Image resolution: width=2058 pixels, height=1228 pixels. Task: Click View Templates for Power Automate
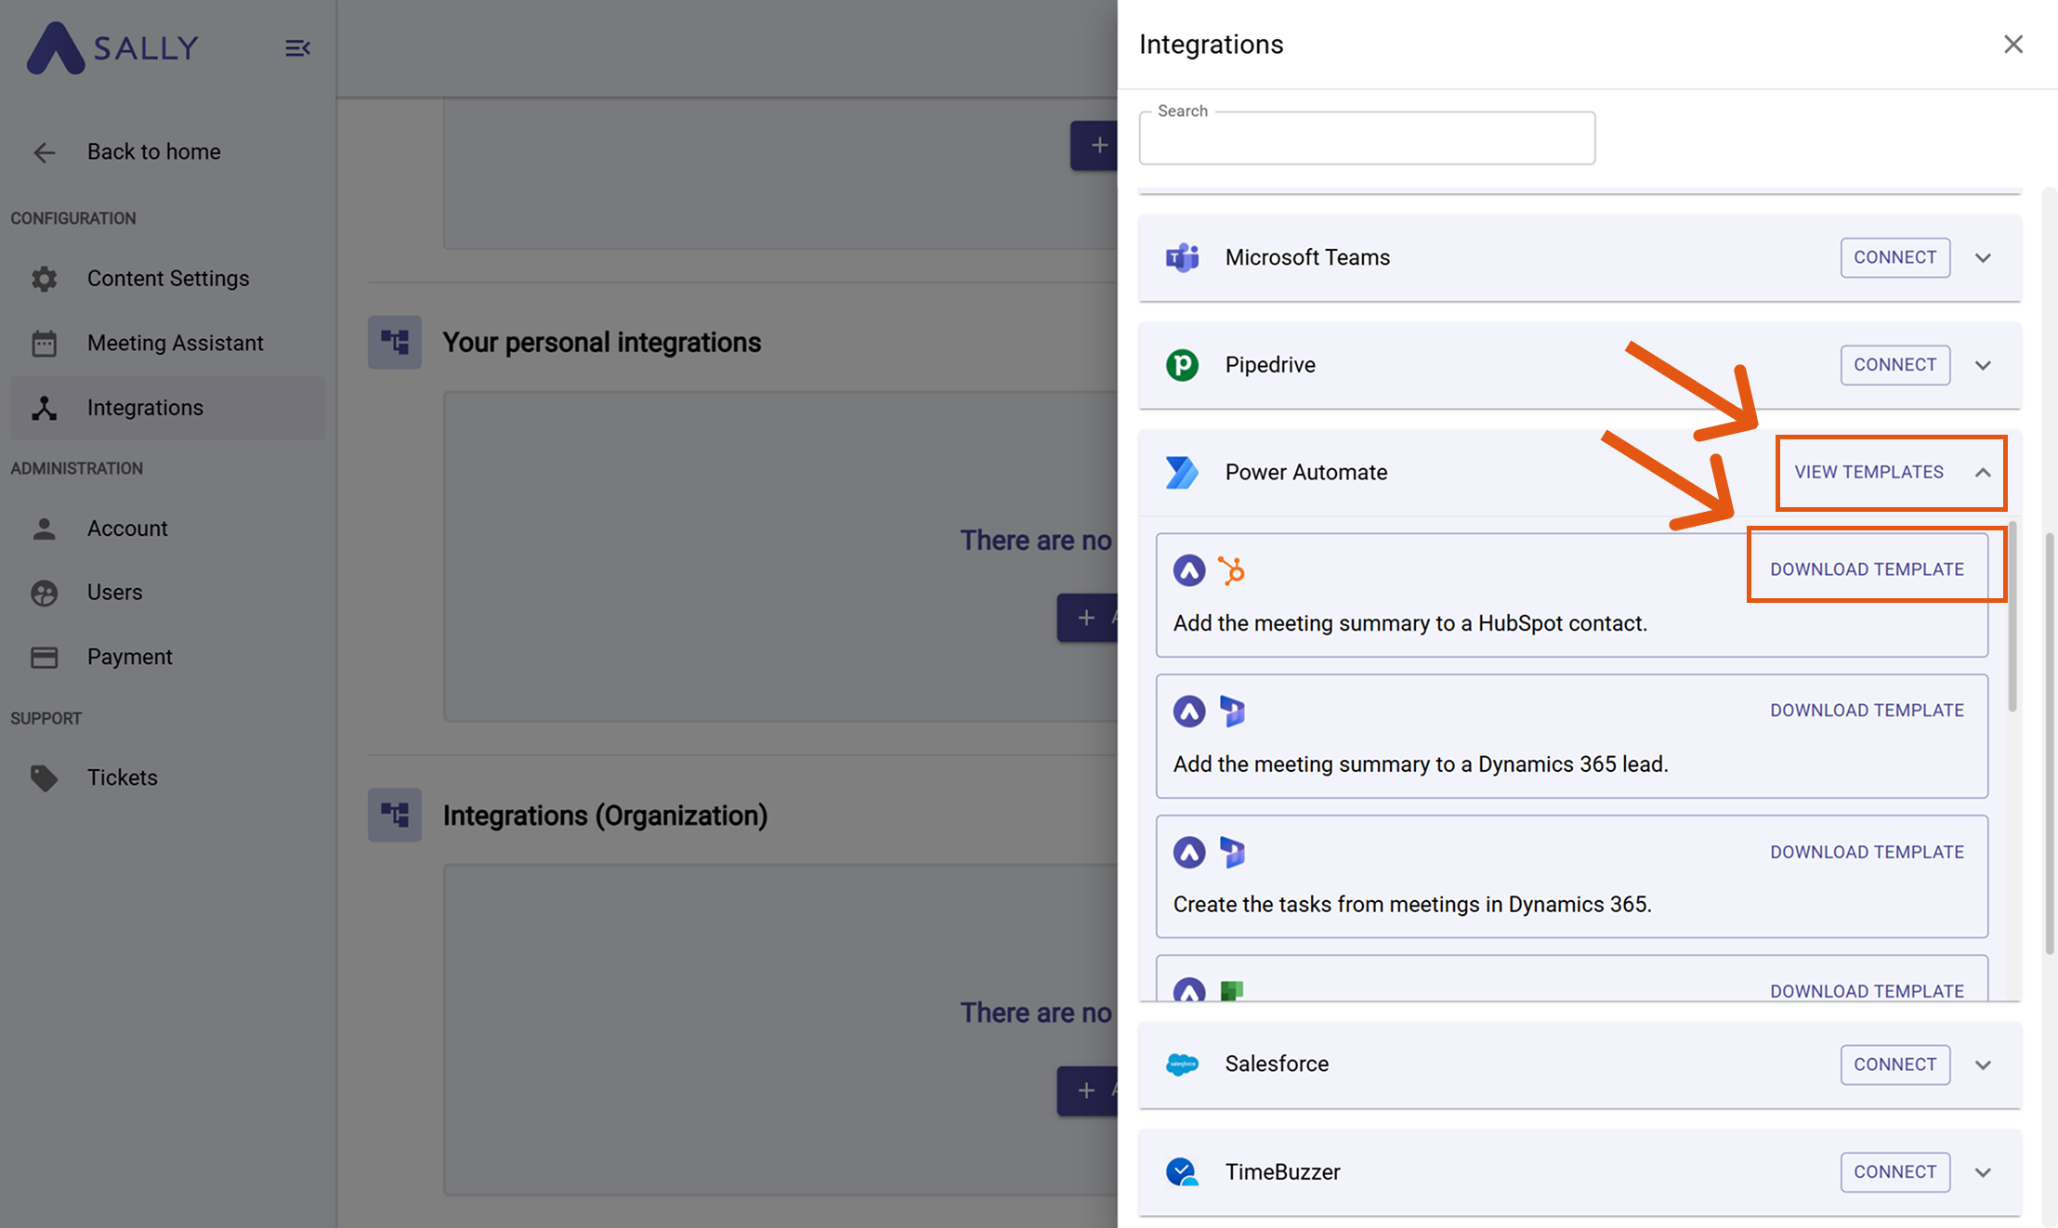pos(1868,472)
